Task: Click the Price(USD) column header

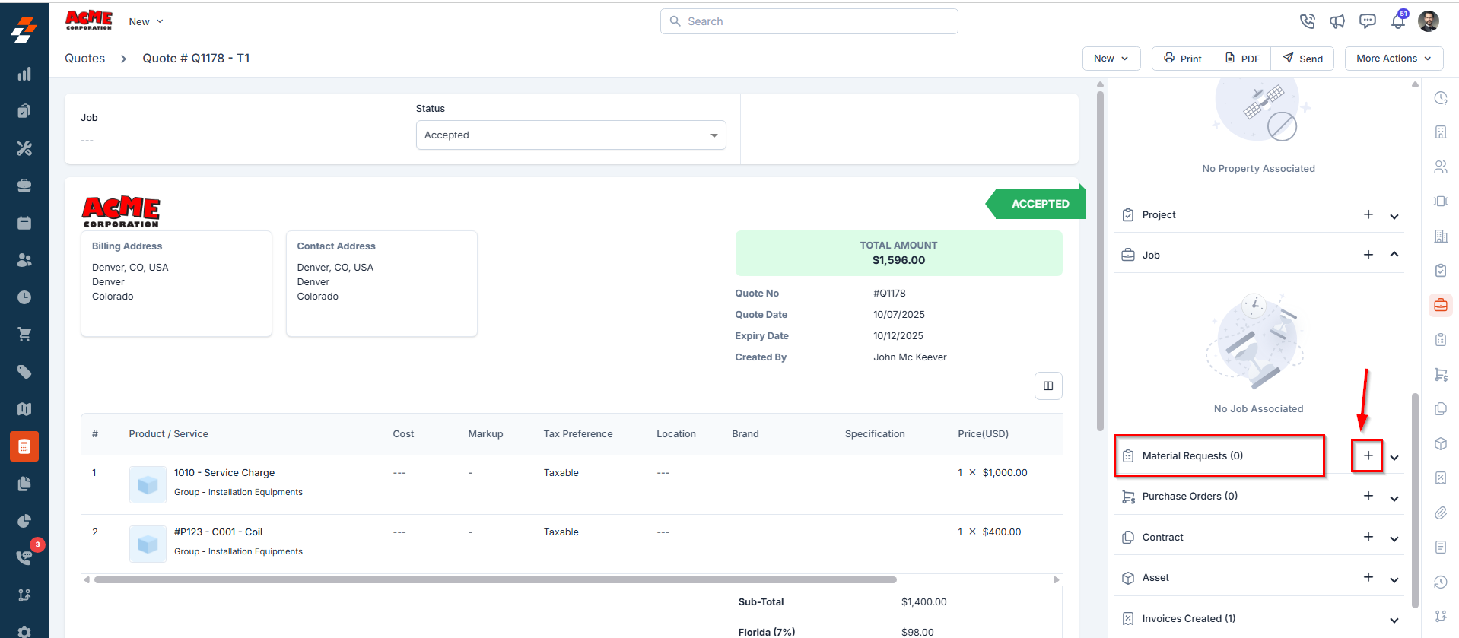Action: tap(983, 433)
